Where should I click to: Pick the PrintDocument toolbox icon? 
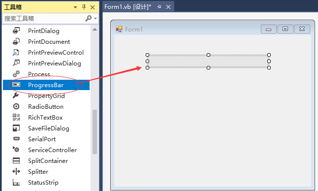point(16,41)
